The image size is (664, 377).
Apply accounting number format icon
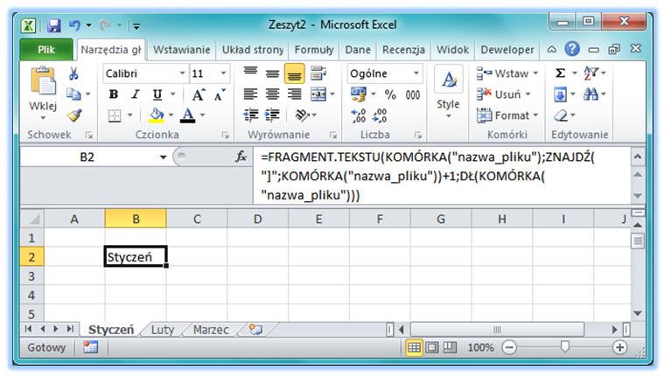tap(359, 94)
